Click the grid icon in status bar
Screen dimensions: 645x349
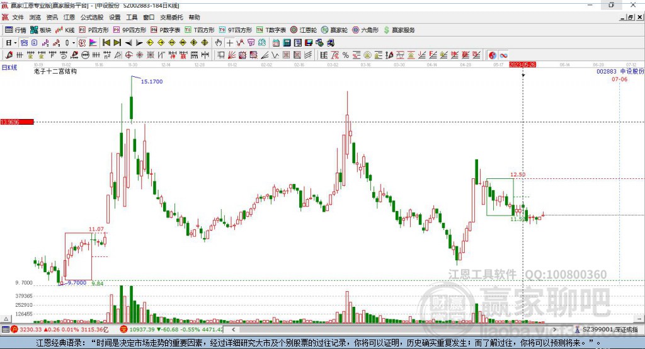(x=5, y=329)
